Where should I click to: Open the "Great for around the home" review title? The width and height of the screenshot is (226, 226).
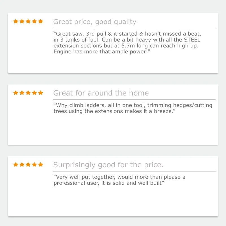click(101, 93)
